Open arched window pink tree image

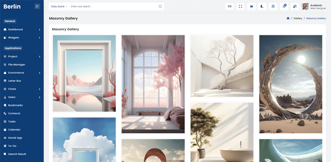click(153, 84)
